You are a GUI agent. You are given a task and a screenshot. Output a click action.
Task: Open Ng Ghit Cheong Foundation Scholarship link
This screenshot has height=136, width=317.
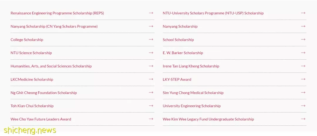click(x=44, y=93)
